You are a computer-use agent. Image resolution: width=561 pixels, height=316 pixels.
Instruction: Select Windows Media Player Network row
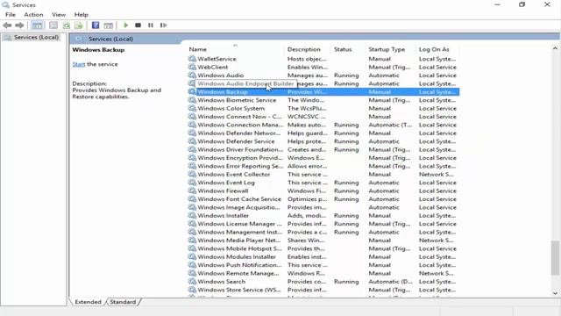tap(323, 240)
